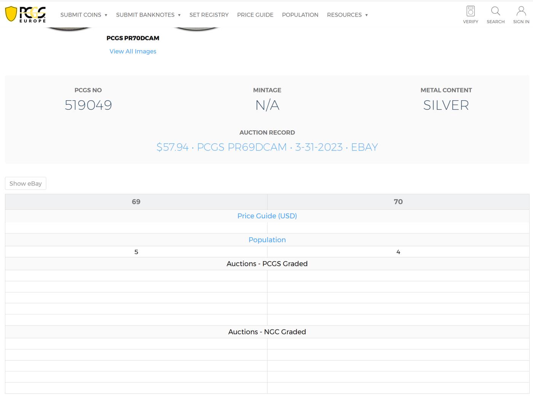Click population count 4 under grade 70
Screen dimensions: 533x396
[x=398, y=252]
